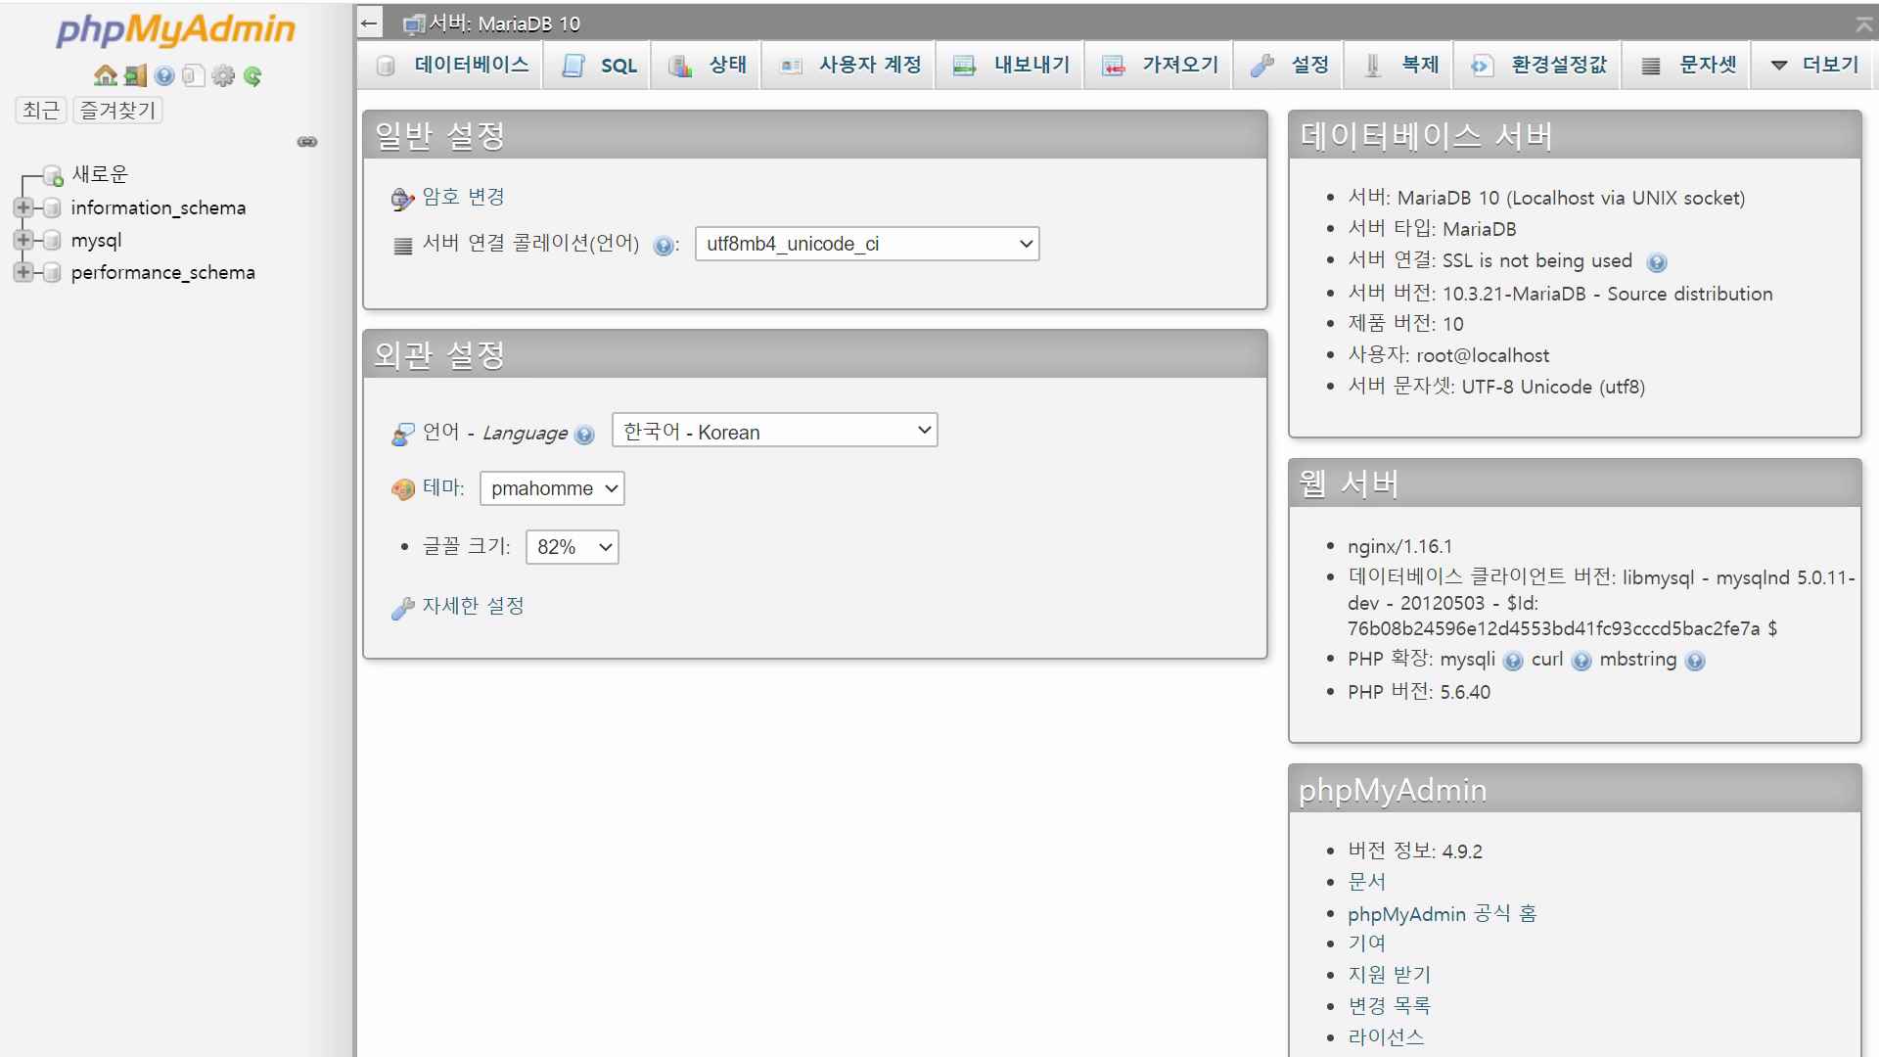Expand the information_schema database tree
This screenshot has width=1879, height=1057.
click(x=23, y=207)
